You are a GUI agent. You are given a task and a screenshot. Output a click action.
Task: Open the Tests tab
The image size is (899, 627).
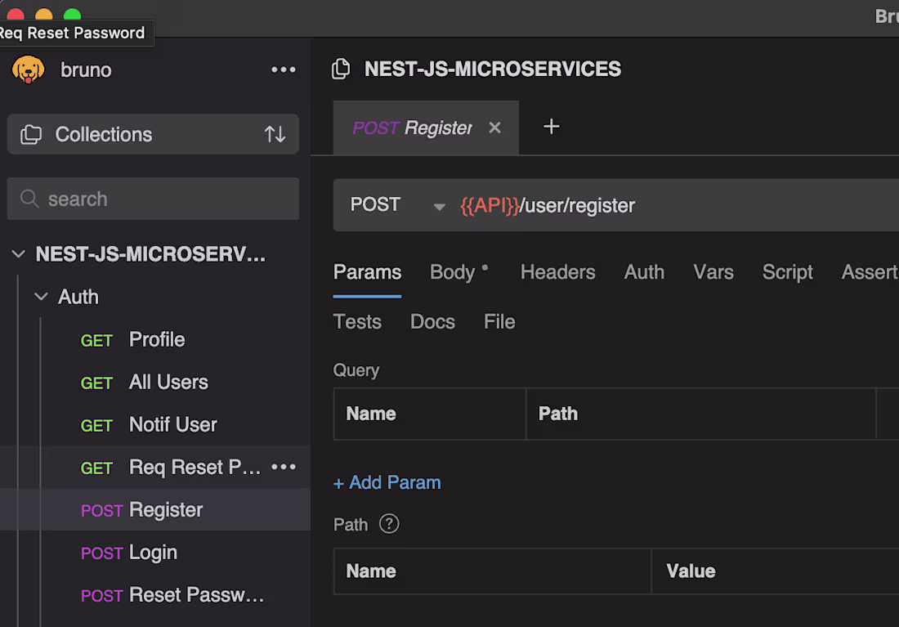coord(357,322)
